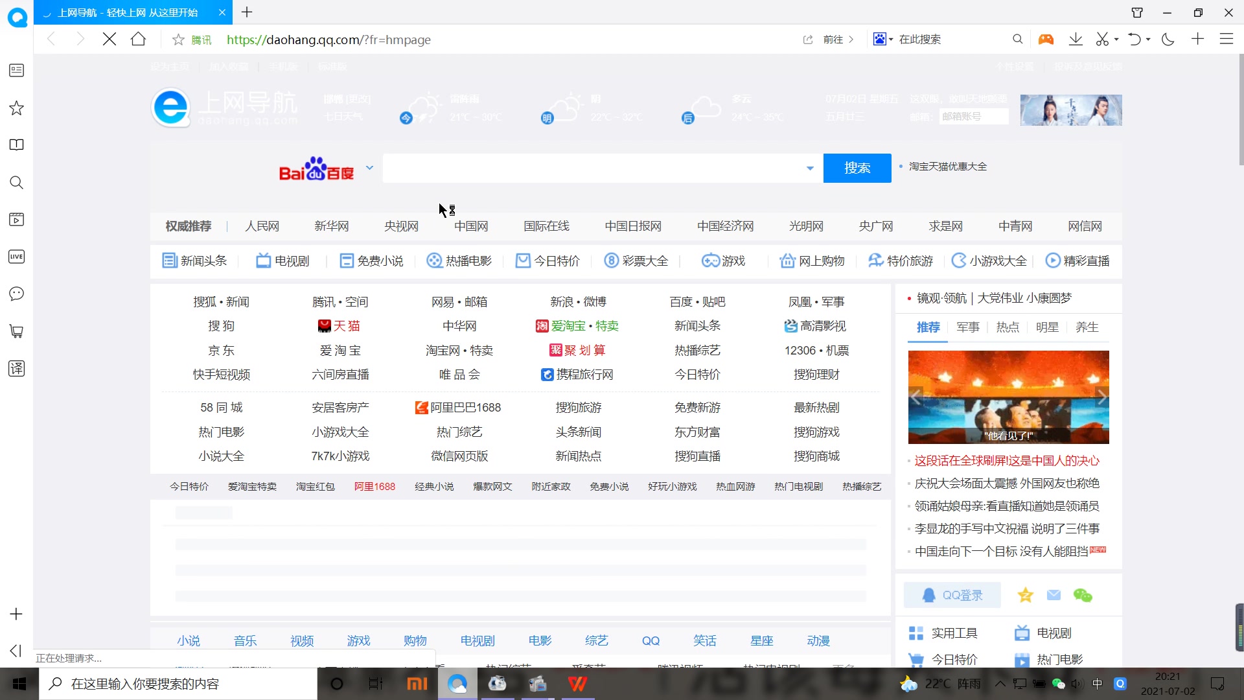The width and height of the screenshot is (1244, 700).
Task: Open the download manager in the toolbar
Action: pos(1076,39)
